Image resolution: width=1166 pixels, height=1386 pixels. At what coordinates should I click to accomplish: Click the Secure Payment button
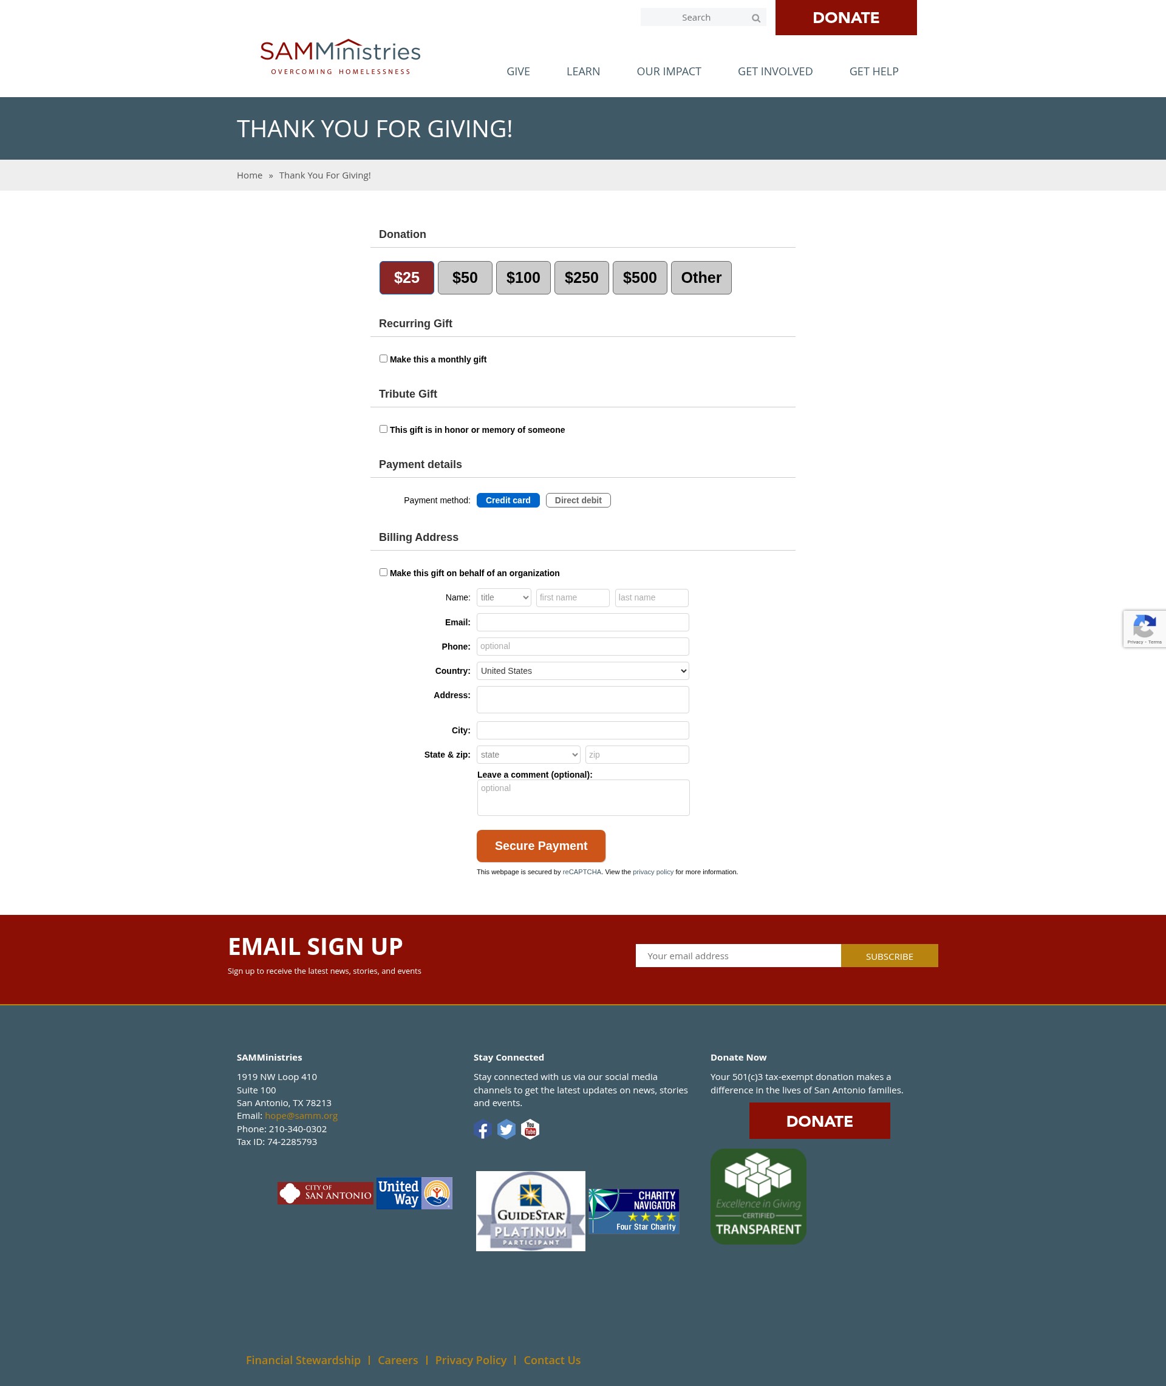(x=540, y=846)
